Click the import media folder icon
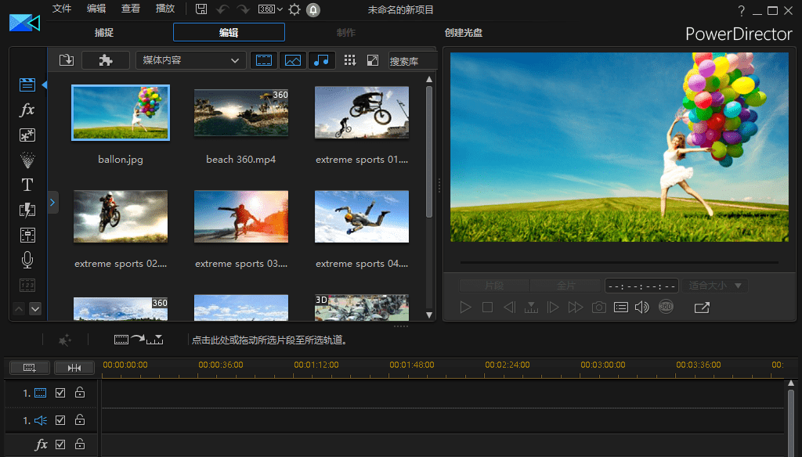Image resolution: width=802 pixels, height=457 pixels. 66,60
